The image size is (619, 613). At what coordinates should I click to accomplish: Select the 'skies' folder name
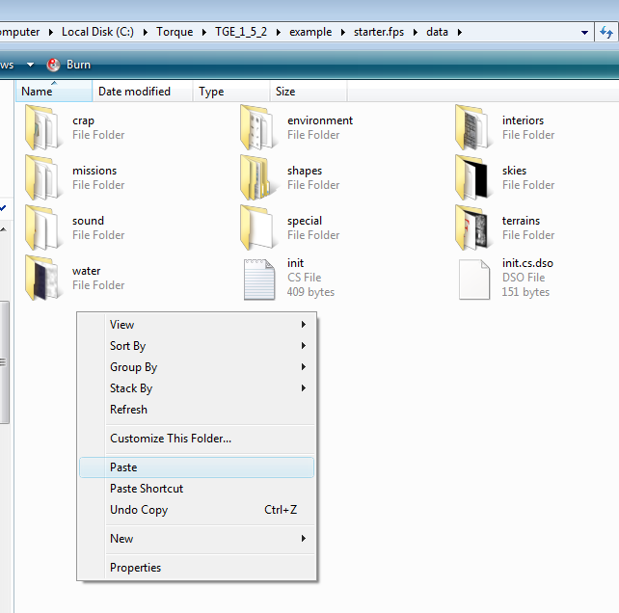tap(514, 171)
